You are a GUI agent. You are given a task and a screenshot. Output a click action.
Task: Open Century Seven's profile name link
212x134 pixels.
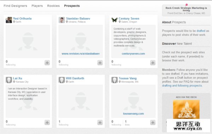pos(129,18)
